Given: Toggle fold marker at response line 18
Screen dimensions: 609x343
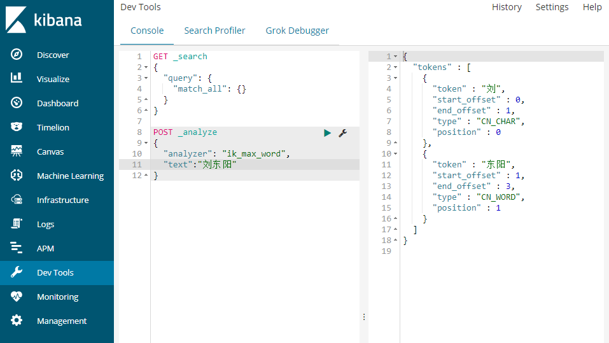Looking at the screenshot, I should 395,240.
